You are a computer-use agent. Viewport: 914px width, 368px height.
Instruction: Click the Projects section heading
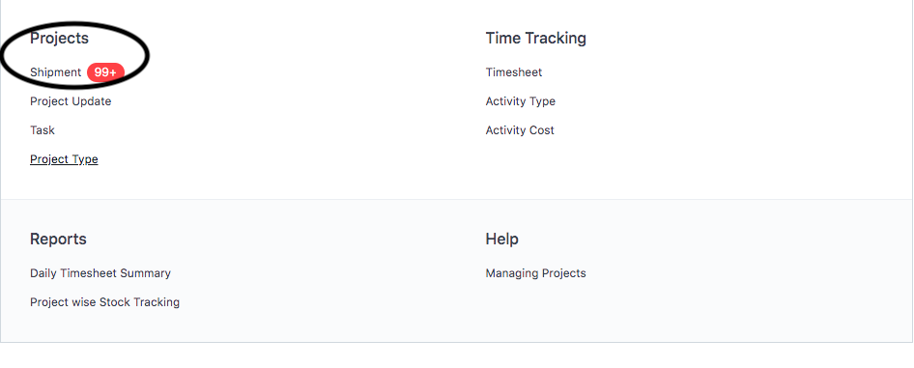(60, 39)
